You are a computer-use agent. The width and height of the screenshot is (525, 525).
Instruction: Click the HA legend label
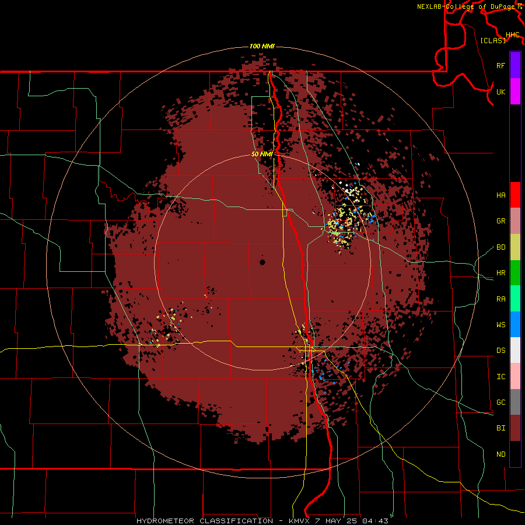pyautogui.click(x=501, y=195)
